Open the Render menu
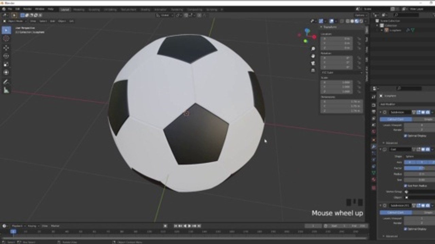The image size is (435, 244). (28, 9)
